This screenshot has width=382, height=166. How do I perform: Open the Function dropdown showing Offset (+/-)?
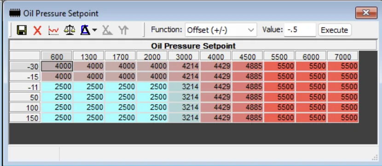pyautogui.click(x=221, y=30)
